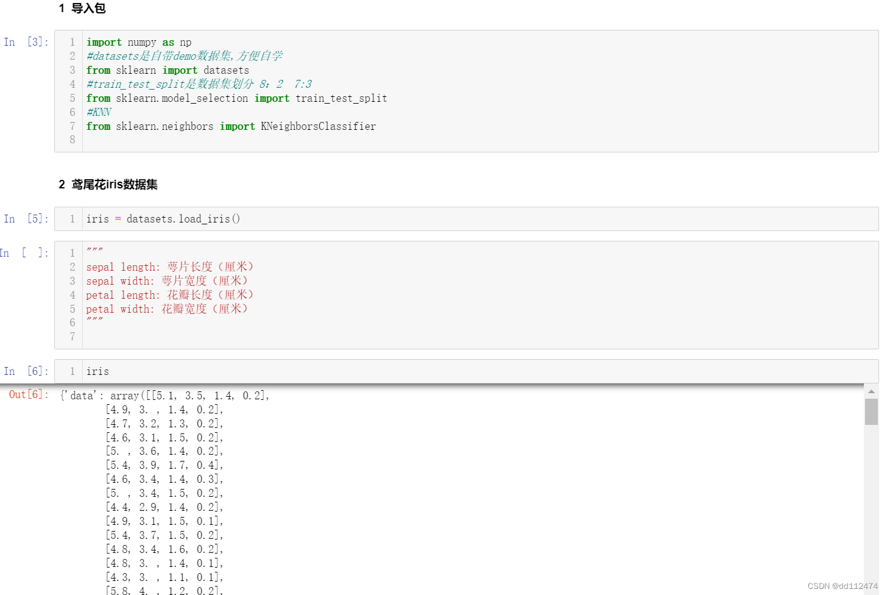Click the output row '[5.4, 3.9, 1.7, 0.4]'
The image size is (887, 595).
164,465
